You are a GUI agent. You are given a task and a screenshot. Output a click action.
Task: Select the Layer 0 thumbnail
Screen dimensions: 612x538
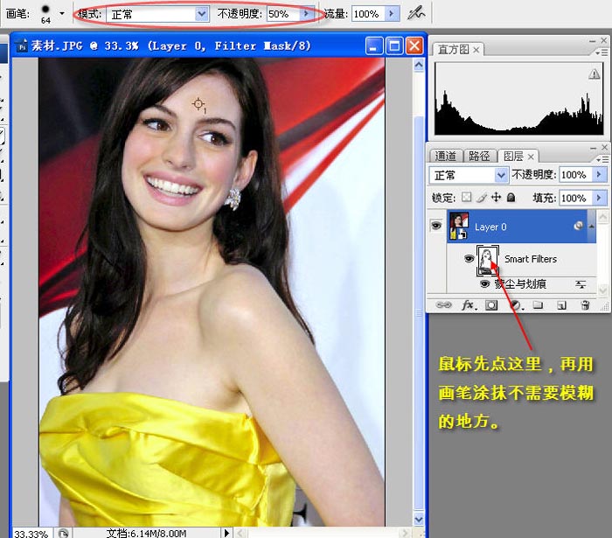tap(459, 226)
